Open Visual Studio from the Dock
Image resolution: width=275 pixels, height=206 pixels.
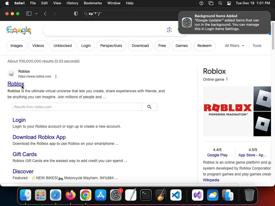(x=198, y=195)
